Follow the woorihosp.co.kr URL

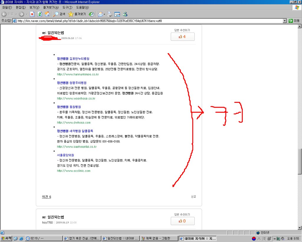(76, 98)
